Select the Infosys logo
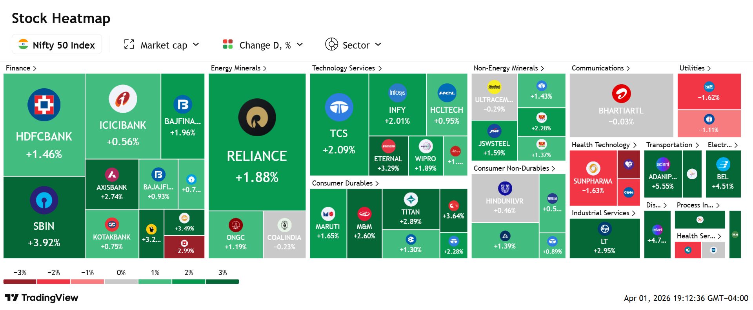The height and width of the screenshot is (310, 753). click(x=397, y=93)
